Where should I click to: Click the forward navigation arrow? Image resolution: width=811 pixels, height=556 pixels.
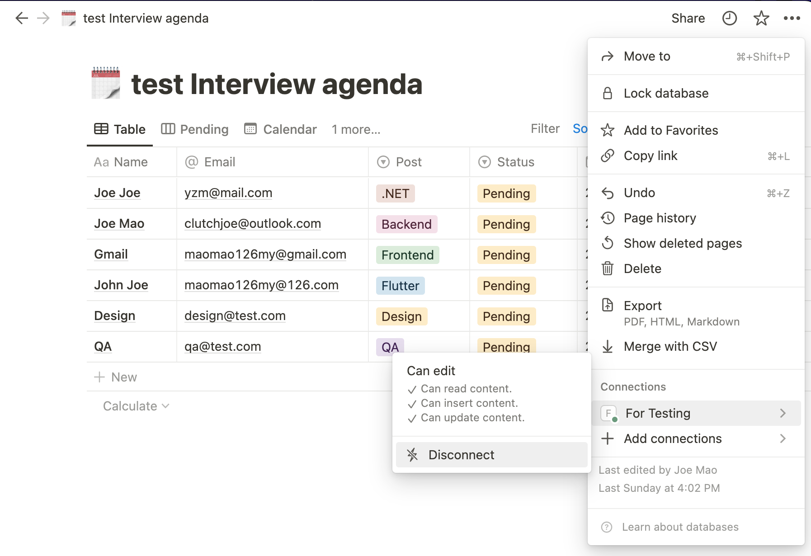tap(43, 18)
